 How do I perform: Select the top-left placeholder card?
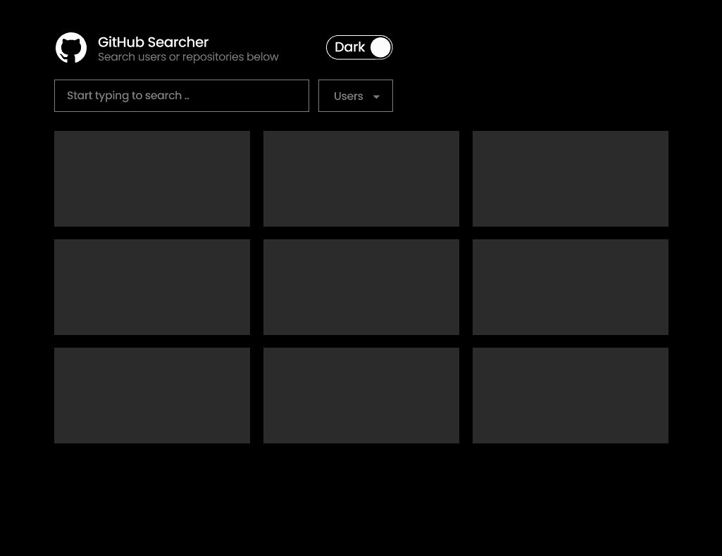[x=152, y=179]
